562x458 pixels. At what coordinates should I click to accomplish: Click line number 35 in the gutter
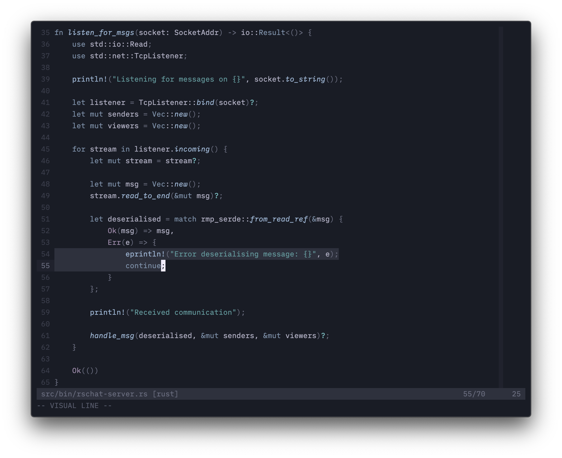45,33
